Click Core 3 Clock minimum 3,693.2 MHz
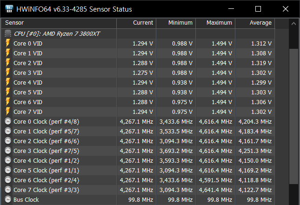300x205 pixels. click(x=176, y=151)
